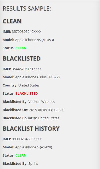This screenshot has width=100, height=169.
Task: Select the IMEI 99000284880XXXX text
Action: click(27, 139)
